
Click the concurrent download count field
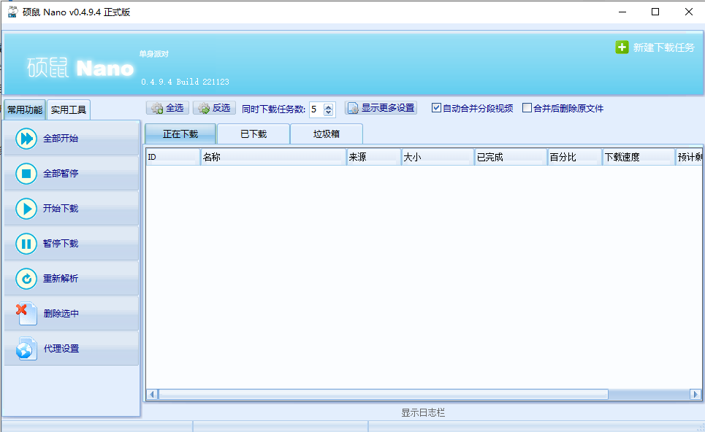point(316,109)
